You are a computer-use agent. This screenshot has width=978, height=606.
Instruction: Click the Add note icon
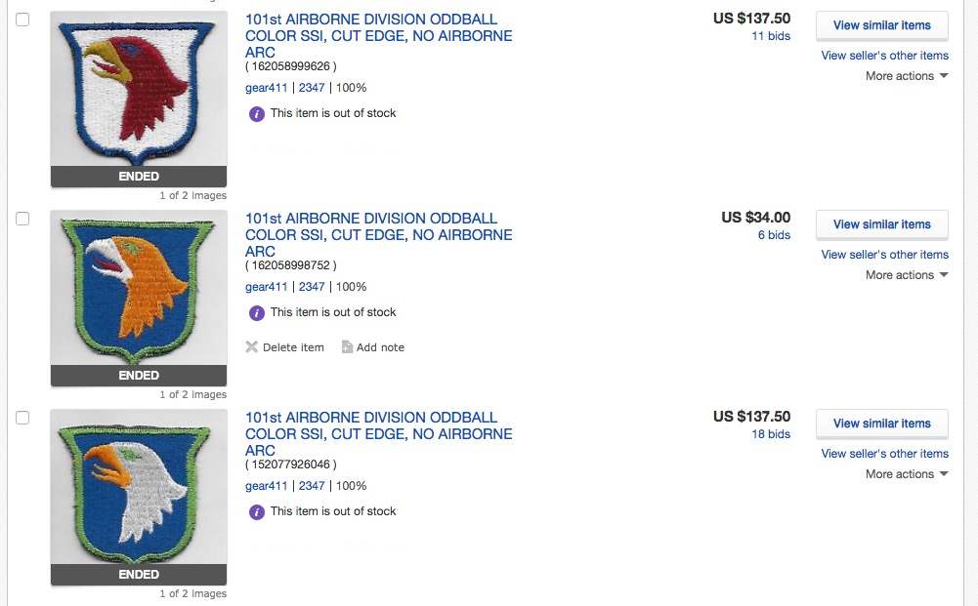click(347, 347)
